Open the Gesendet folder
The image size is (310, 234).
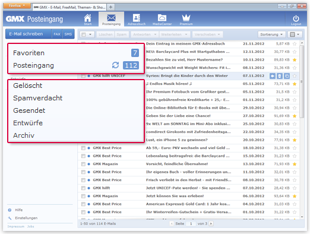(29, 110)
